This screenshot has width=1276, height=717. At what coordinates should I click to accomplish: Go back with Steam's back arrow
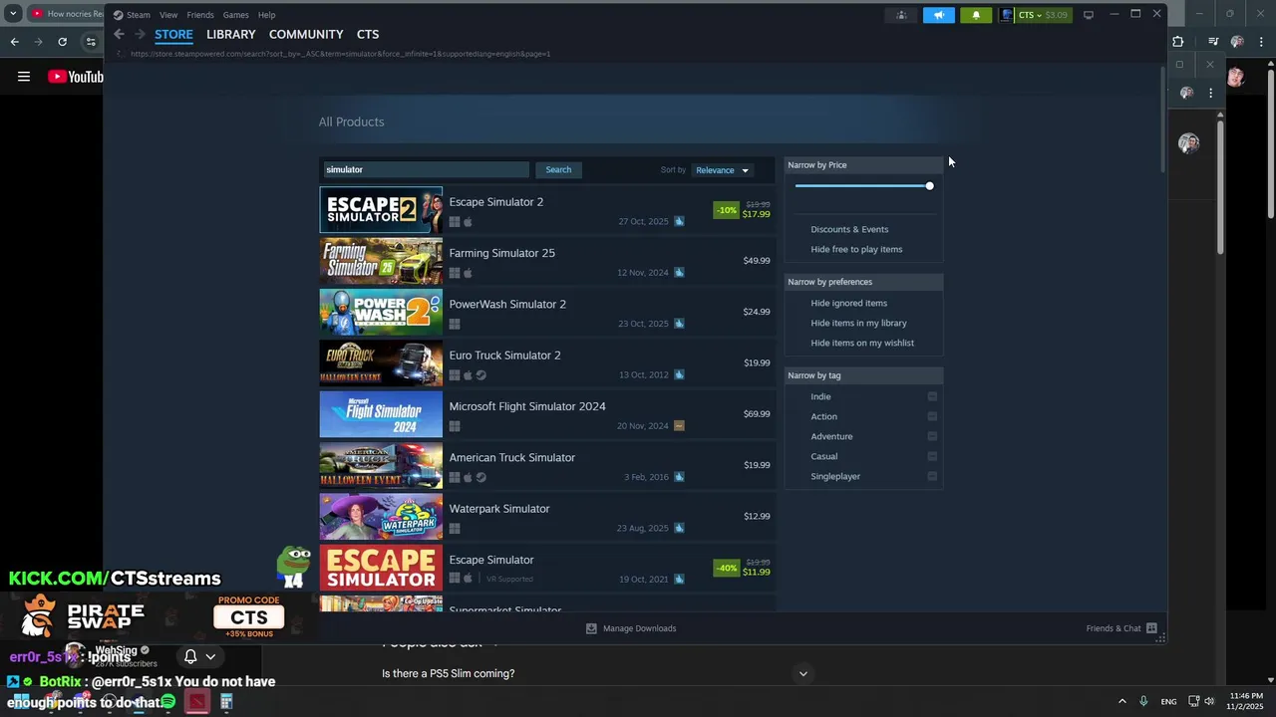click(x=119, y=34)
